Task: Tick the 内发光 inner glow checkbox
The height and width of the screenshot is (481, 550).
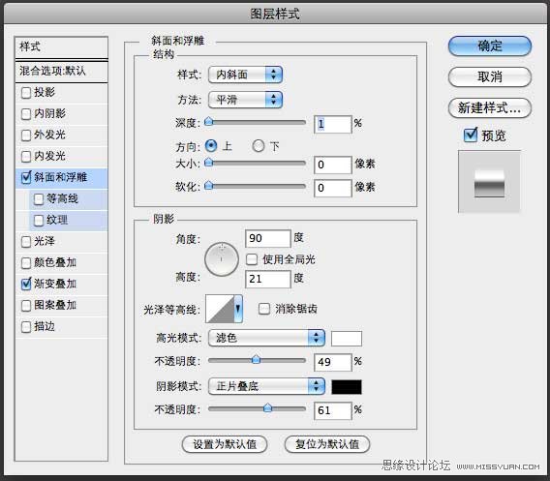Action: tap(26, 157)
